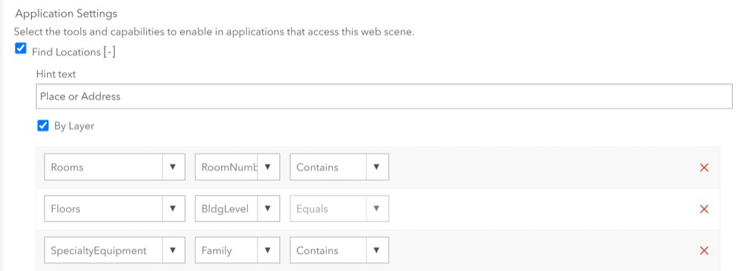Open the SpecialtyEquipment layer dropdown arrow
Screen dimensions: 738x271
pyautogui.click(x=173, y=250)
